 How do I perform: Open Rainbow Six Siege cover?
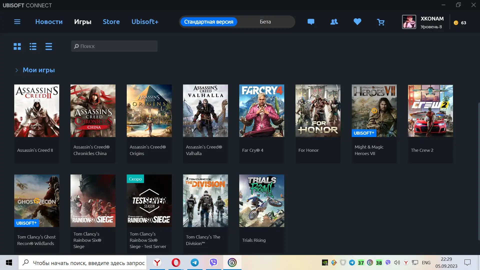point(93,201)
